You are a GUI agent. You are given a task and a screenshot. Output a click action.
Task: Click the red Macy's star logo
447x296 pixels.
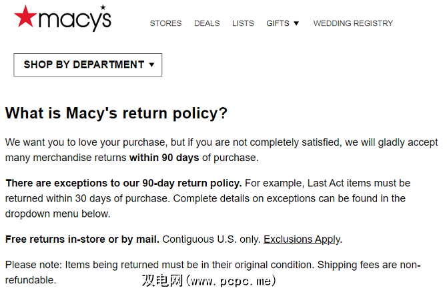click(x=26, y=17)
